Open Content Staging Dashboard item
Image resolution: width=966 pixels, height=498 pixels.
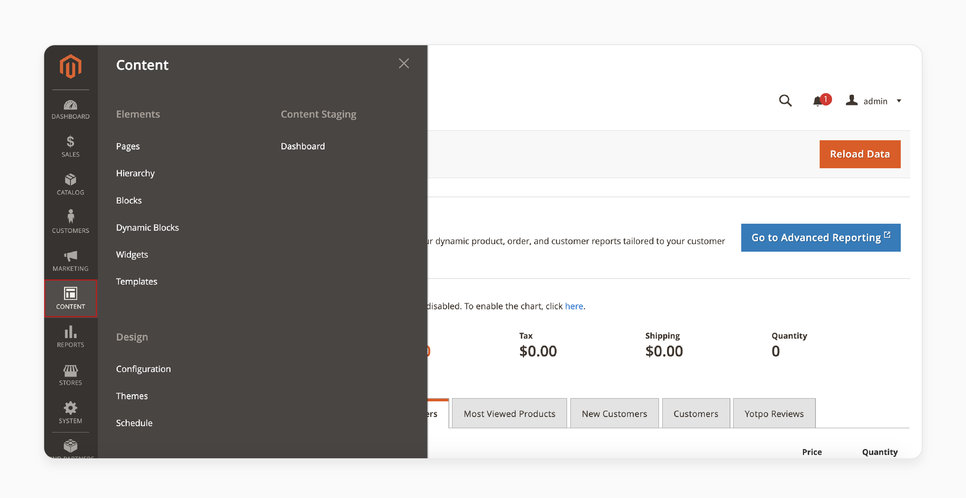[303, 146]
